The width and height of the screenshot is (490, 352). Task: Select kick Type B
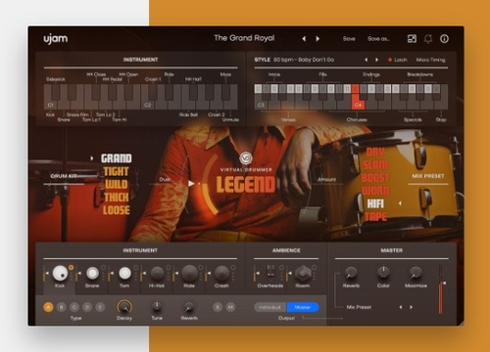point(61,307)
